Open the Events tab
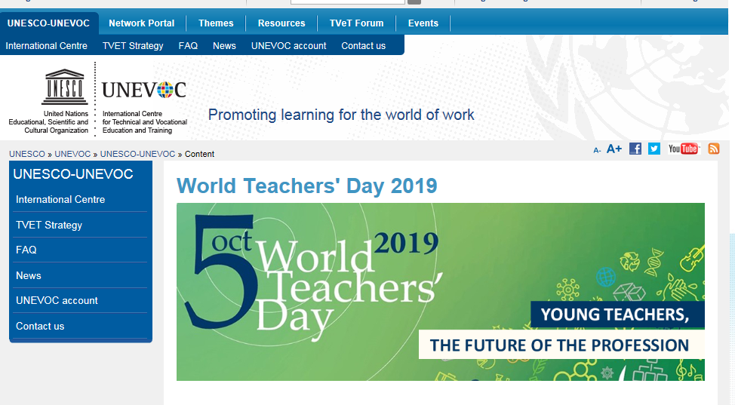This screenshot has width=735, height=405. coord(423,23)
